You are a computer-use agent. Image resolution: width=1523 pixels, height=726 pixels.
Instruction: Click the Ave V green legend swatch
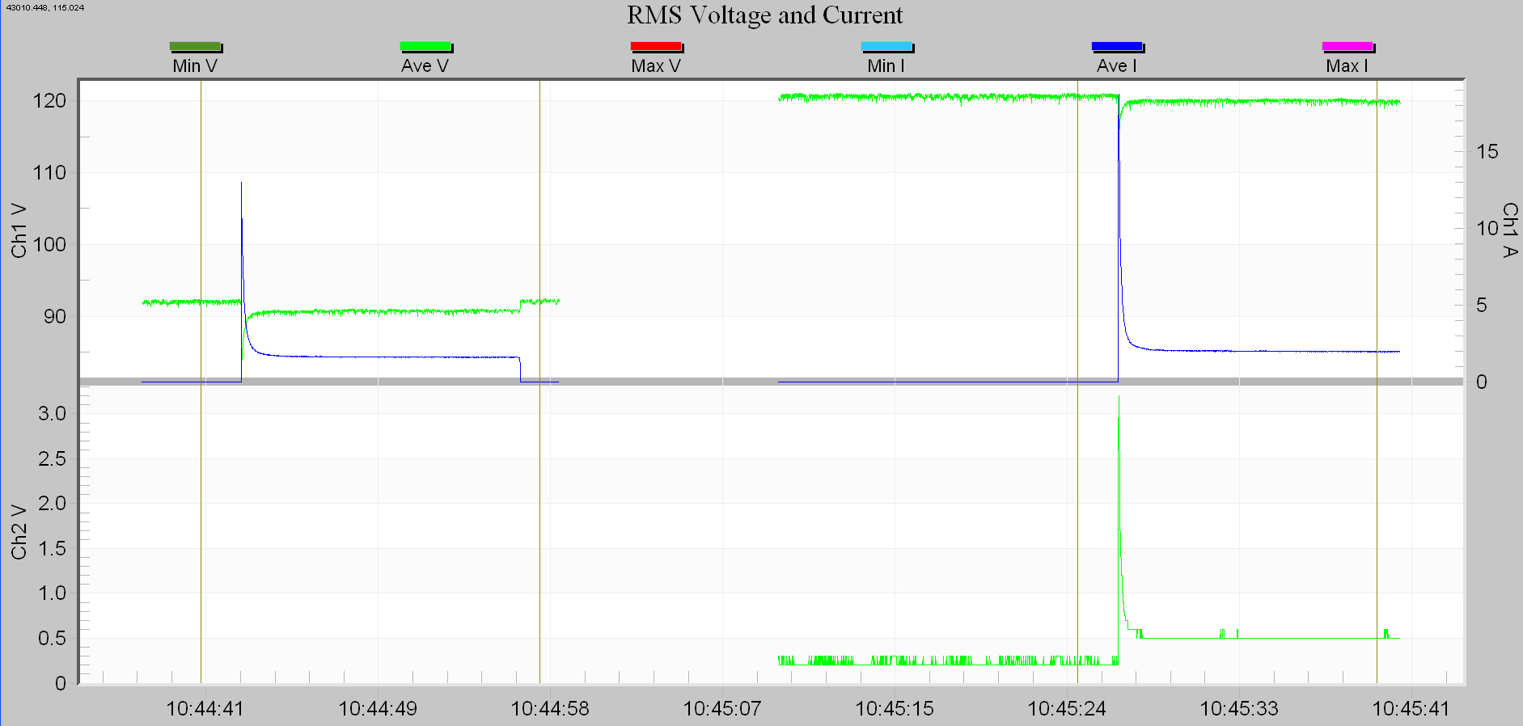click(x=425, y=47)
